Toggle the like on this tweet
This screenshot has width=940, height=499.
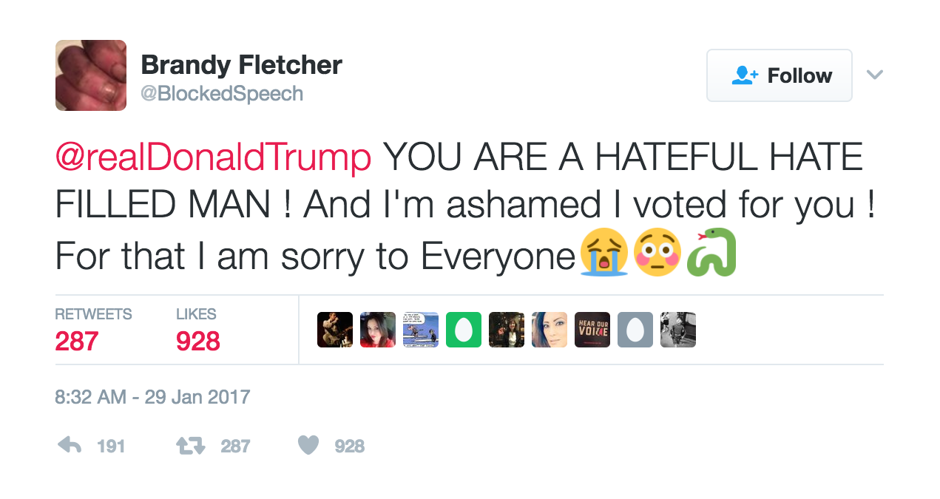click(310, 444)
